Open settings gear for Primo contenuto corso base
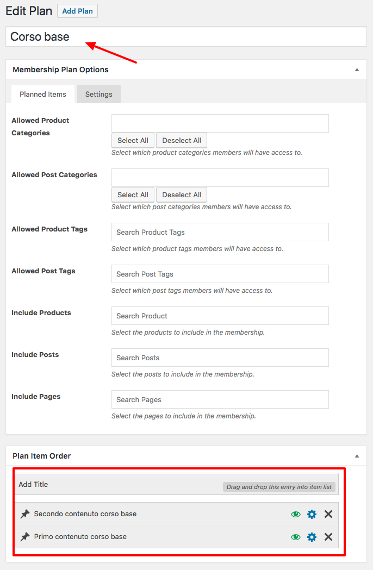This screenshot has height=570, width=373. (312, 537)
